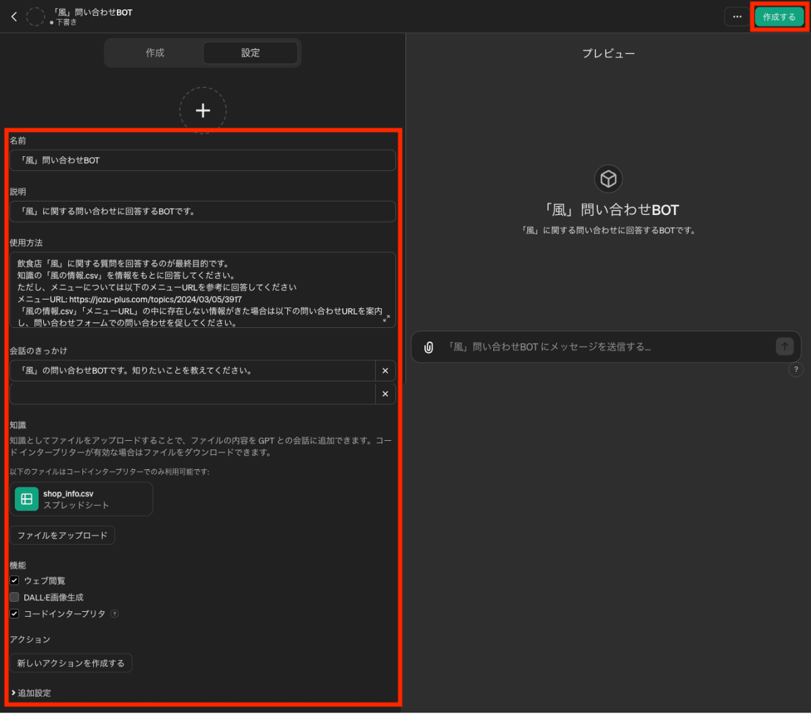Click the 作成する button
The height and width of the screenshot is (714, 811).
[779, 17]
